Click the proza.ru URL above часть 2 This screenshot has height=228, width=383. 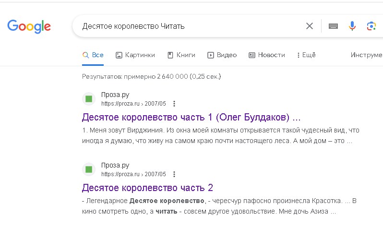(x=133, y=174)
